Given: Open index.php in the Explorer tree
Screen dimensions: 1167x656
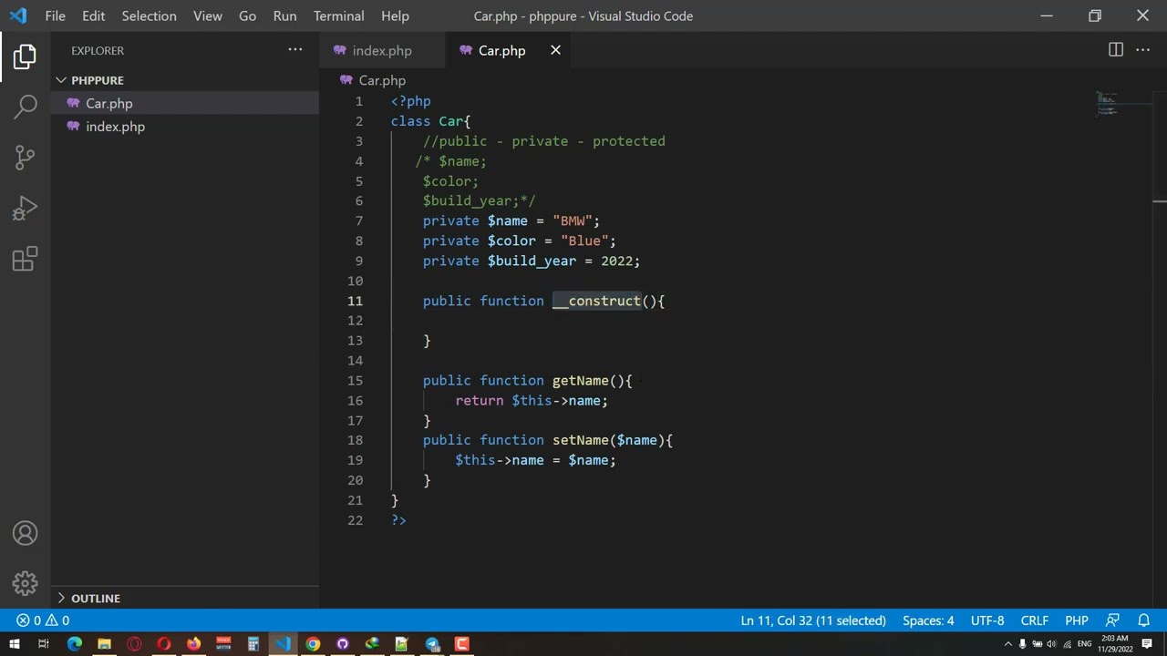Looking at the screenshot, I should pos(185,127).
